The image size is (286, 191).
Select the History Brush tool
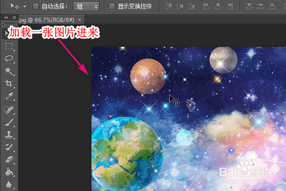point(9,147)
